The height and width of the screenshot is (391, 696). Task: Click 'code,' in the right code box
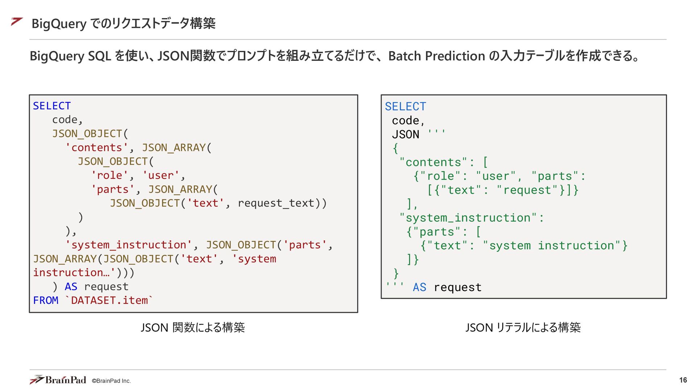click(x=408, y=121)
